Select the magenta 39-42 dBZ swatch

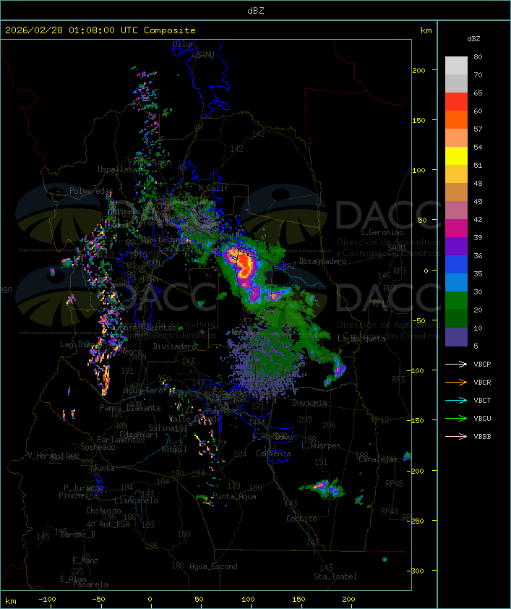point(456,229)
